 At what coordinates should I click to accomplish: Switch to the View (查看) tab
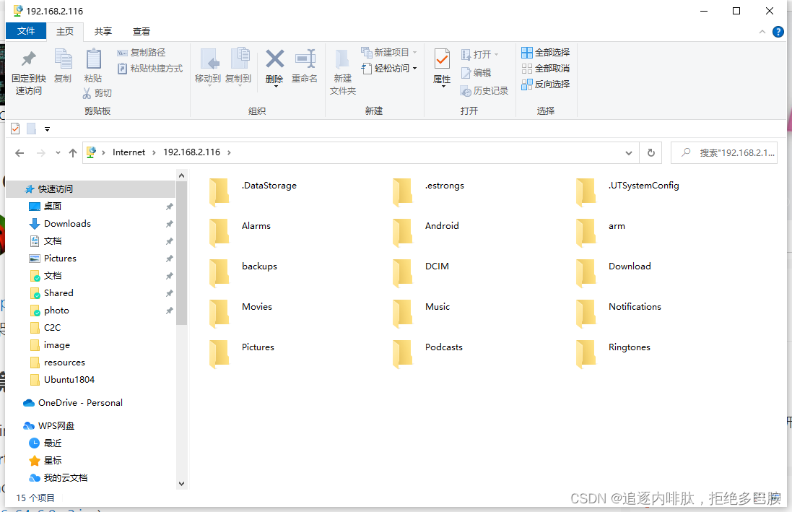(142, 31)
